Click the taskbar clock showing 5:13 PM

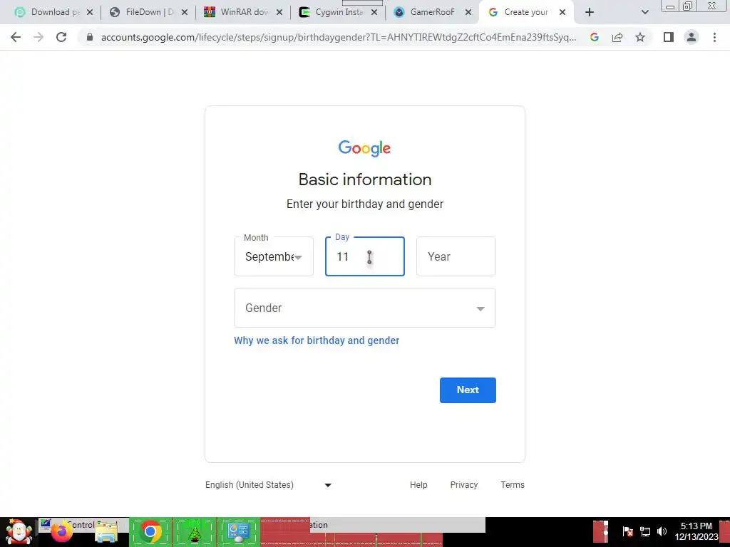click(x=696, y=531)
